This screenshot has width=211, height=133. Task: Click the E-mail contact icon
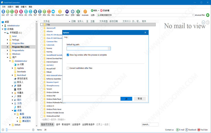[177, 130]
